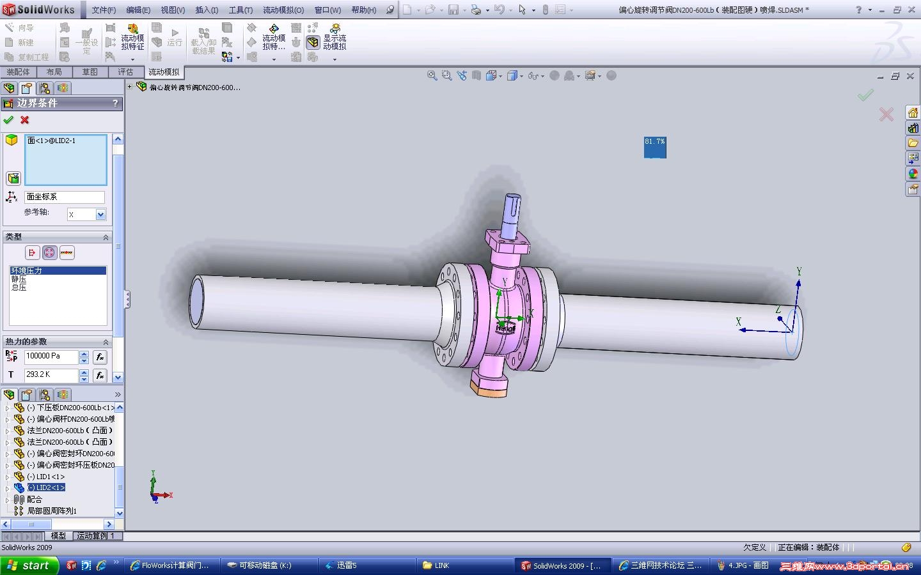Open SolidWorks Resources home icon in task pane
The width and height of the screenshot is (921, 575).
pyautogui.click(x=913, y=113)
